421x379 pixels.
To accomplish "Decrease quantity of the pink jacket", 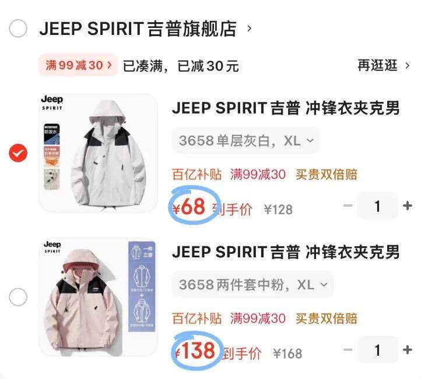I will pyautogui.click(x=348, y=350).
